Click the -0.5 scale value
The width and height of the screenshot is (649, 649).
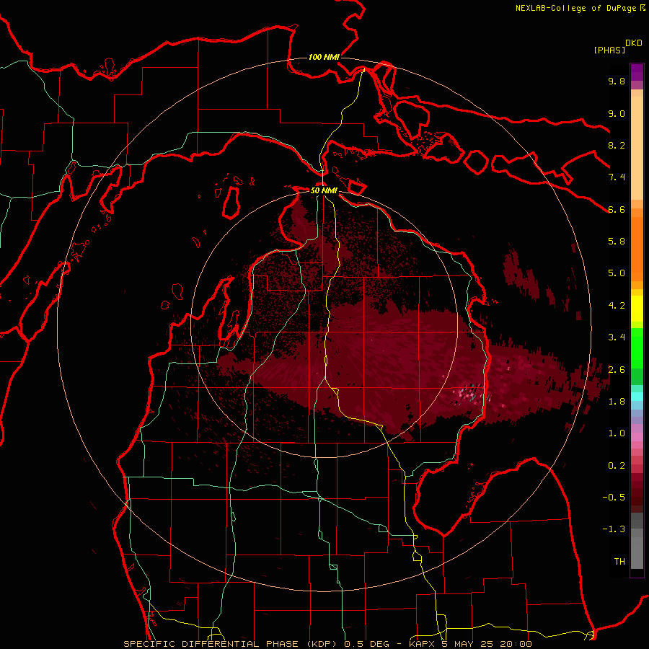tap(614, 498)
